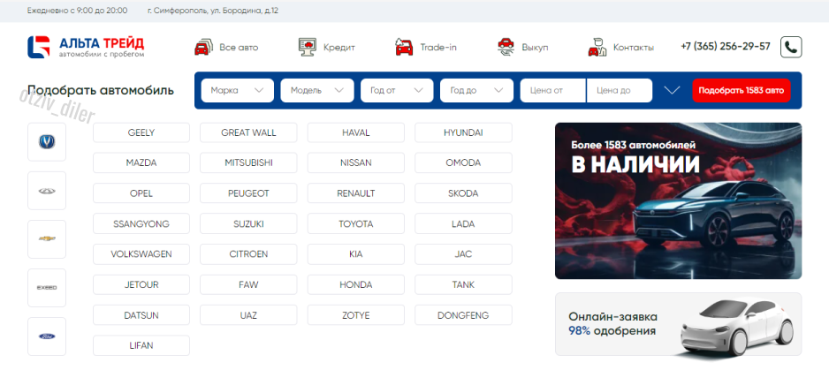The height and width of the screenshot is (370, 829).
Task: Open the Trade-in menu item
Action: tap(438, 48)
